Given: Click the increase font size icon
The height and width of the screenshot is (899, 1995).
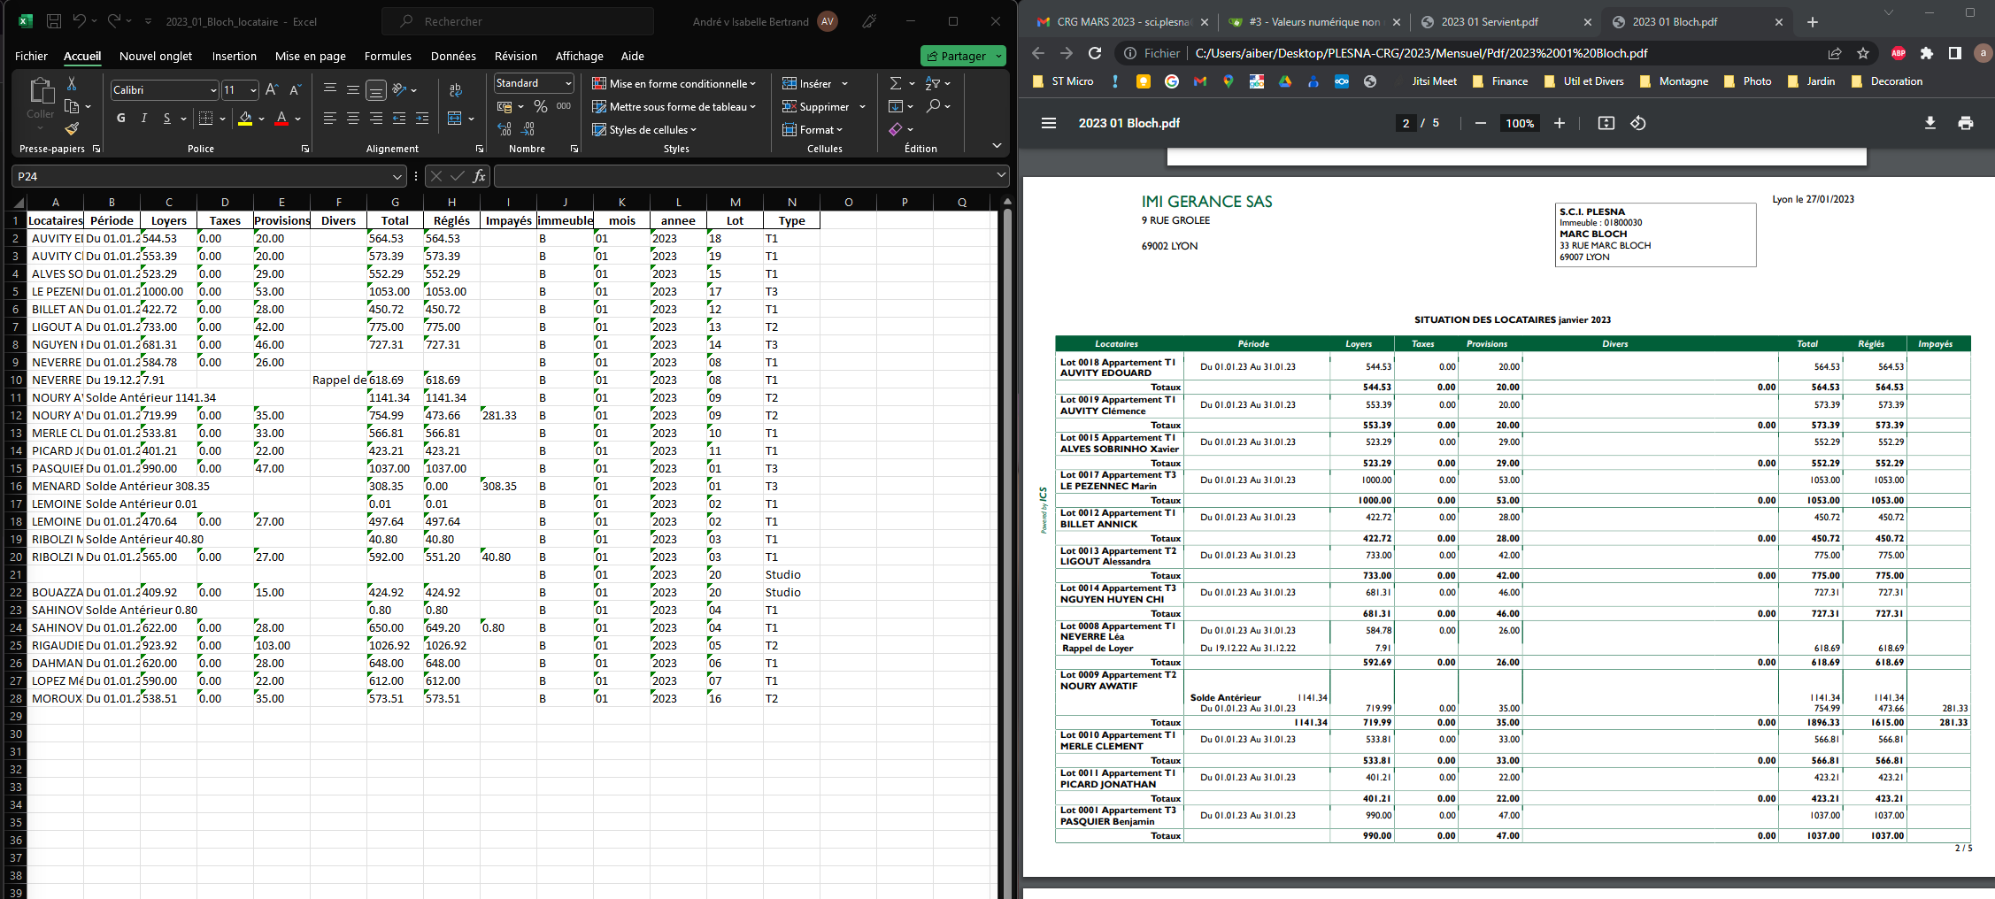Looking at the screenshot, I should point(272,89).
